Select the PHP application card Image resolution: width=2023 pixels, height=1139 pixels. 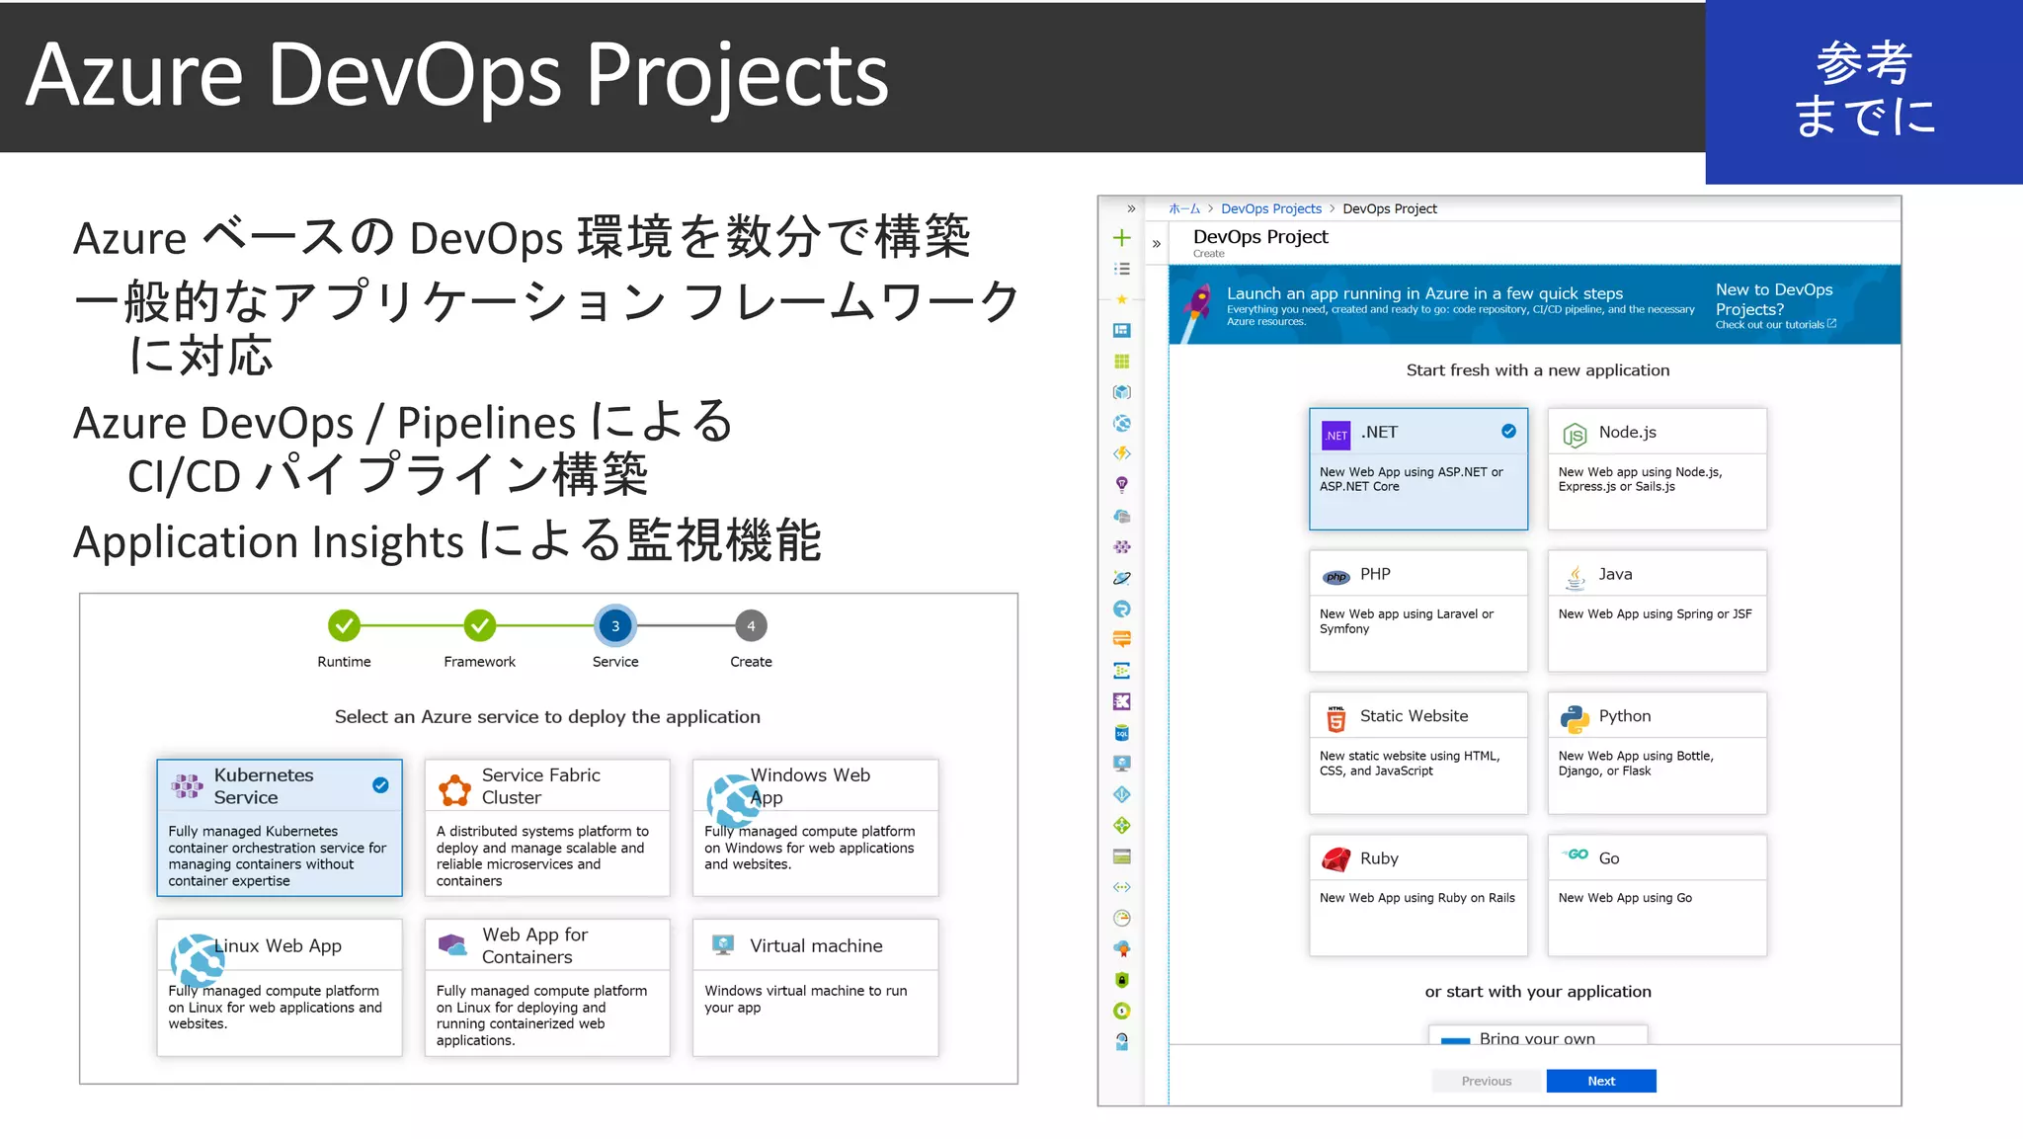[x=1418, y=611]
